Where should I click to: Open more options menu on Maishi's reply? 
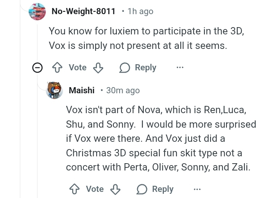(197, 189)
